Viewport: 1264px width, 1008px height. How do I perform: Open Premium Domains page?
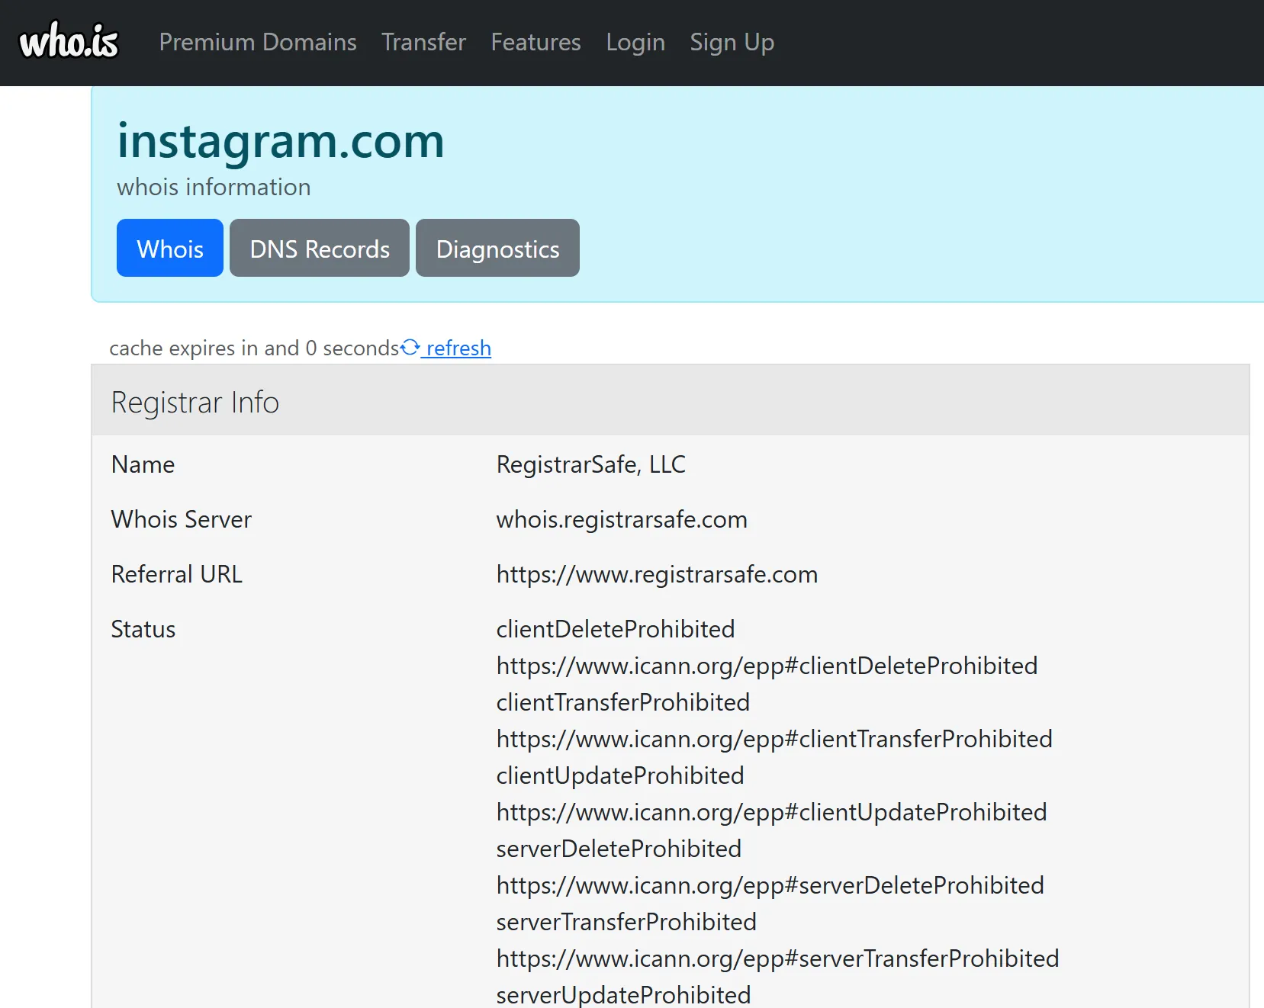pyautogui.click(x=258, y=42)
